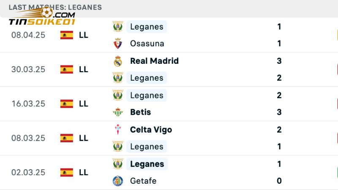Image resolution: width=338 pixels, height=190 pixels.
Task: Click Real Madrid's score of 3
Action: [279, 61]
